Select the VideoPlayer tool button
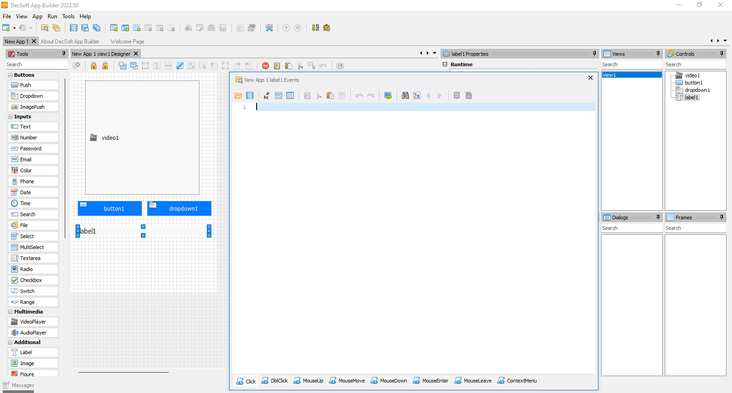This screenshot has width=732, height=393. point(33,322)
